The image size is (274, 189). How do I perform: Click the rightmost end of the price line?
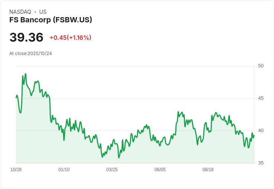point(254,135)
